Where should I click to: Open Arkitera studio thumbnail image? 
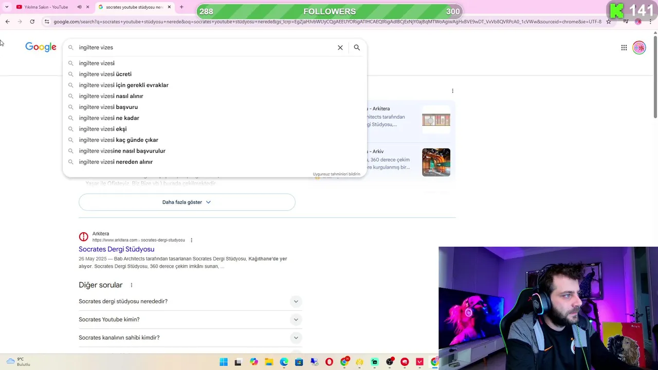point(436,120)
